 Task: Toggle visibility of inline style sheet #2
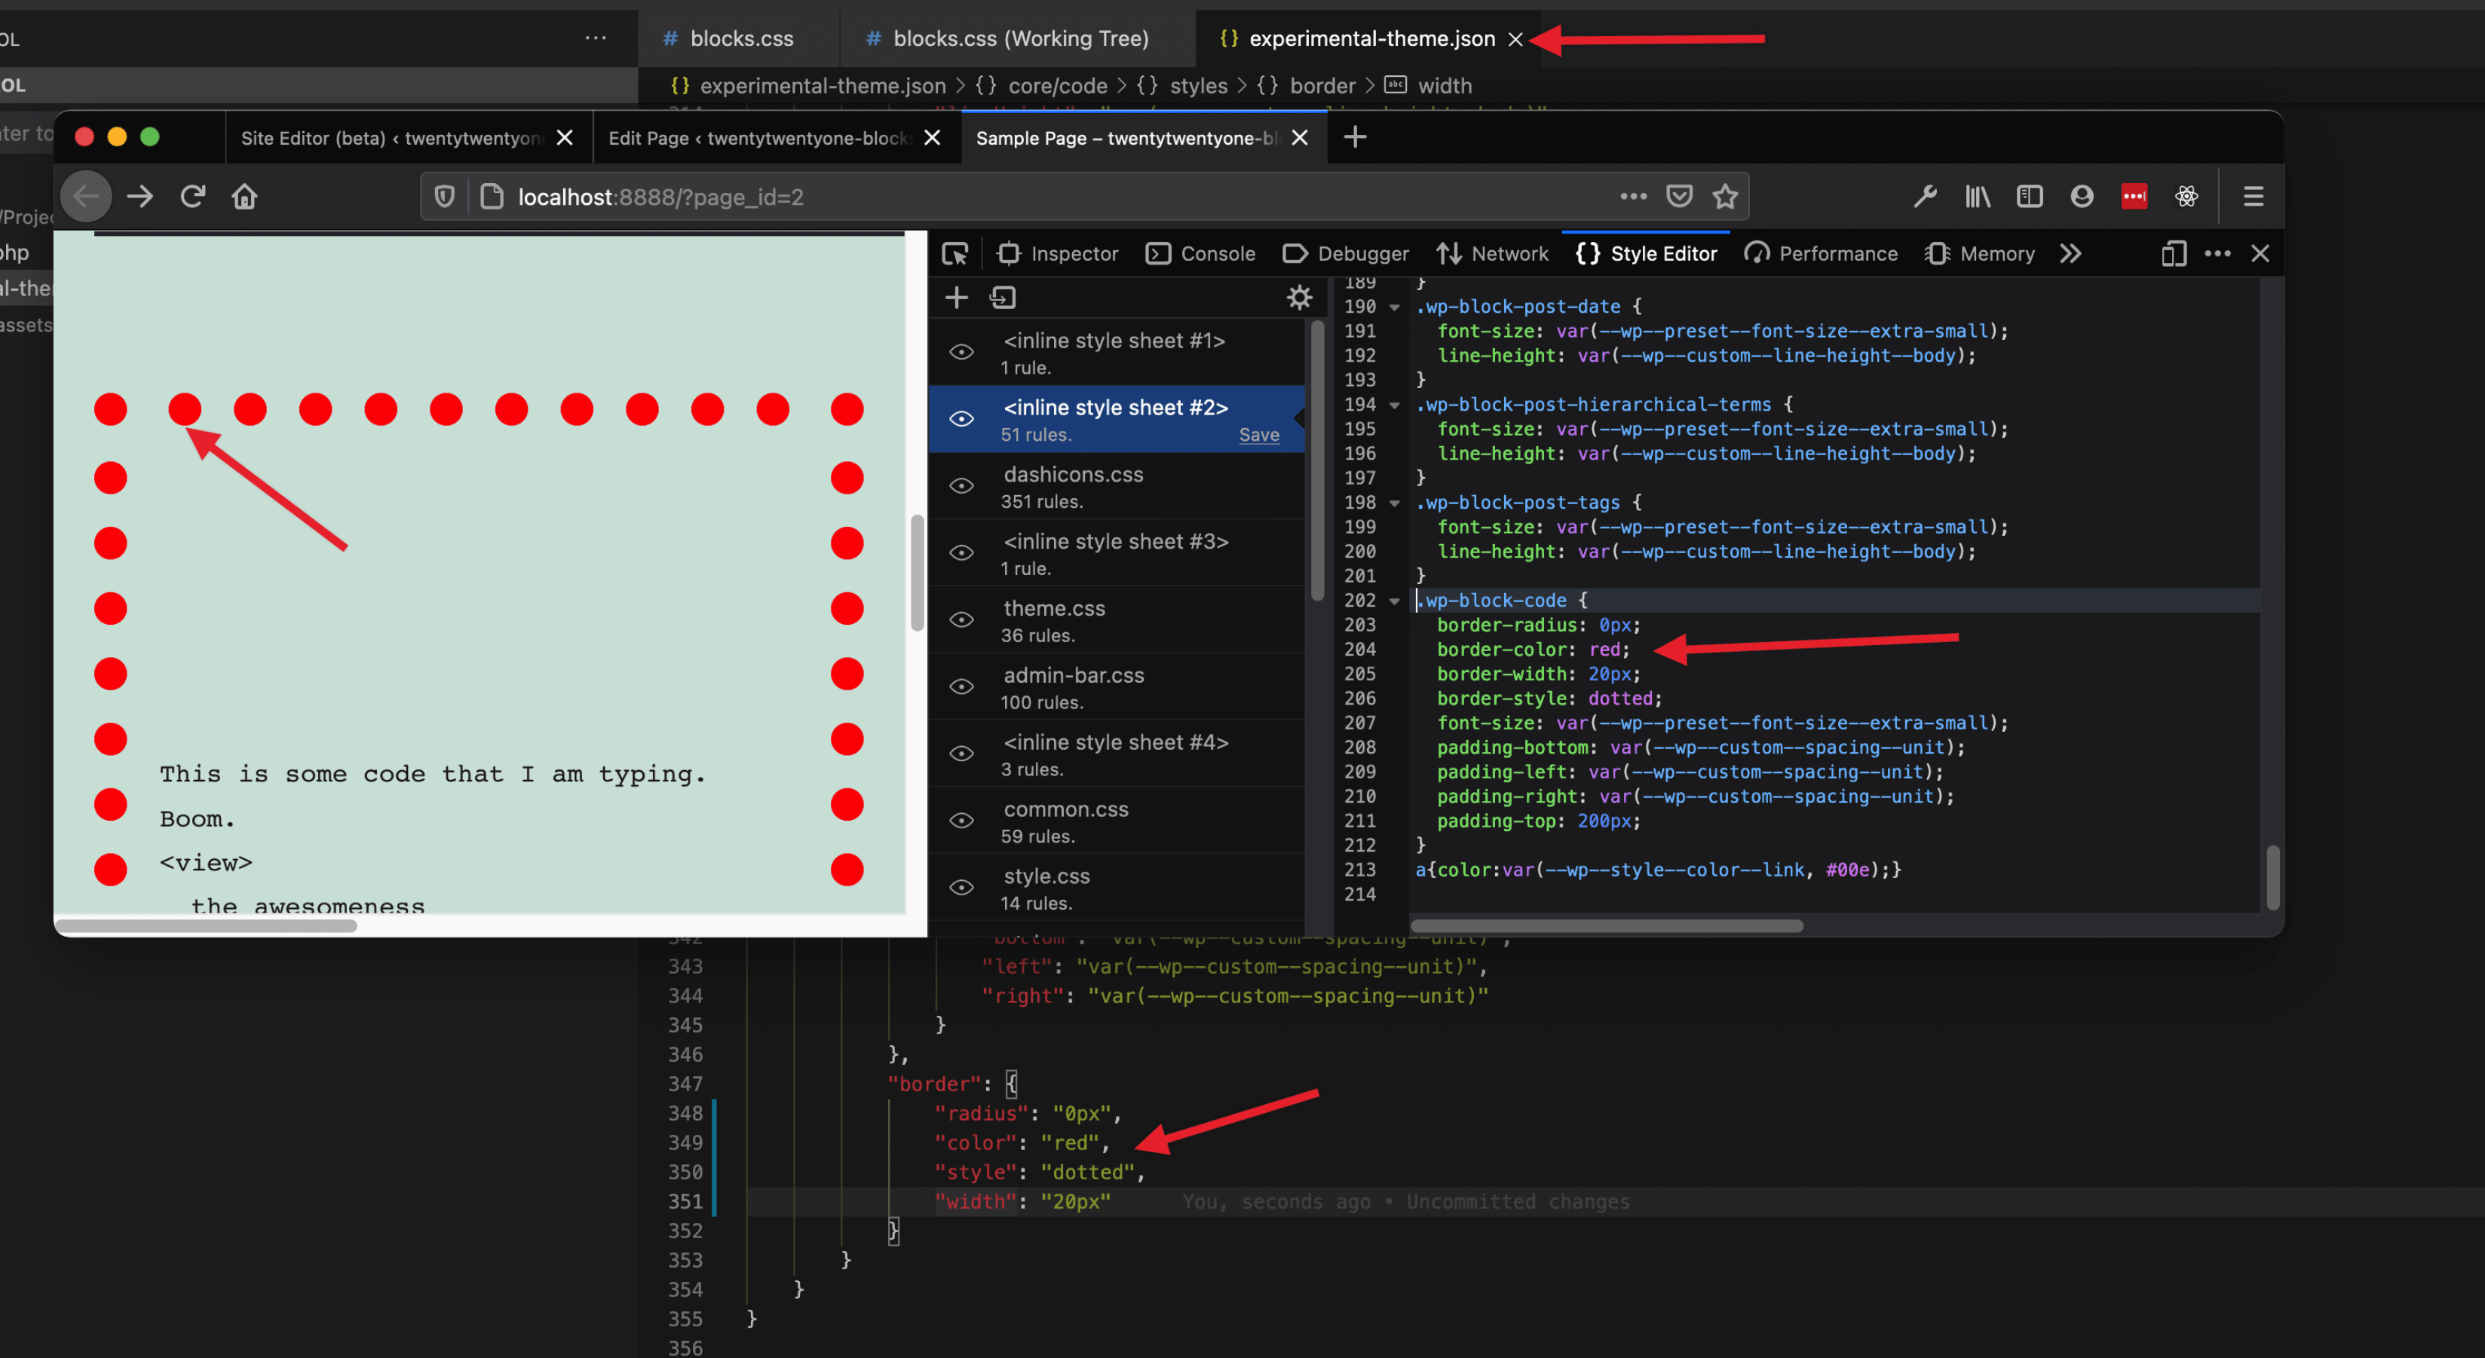pos(961,418)
